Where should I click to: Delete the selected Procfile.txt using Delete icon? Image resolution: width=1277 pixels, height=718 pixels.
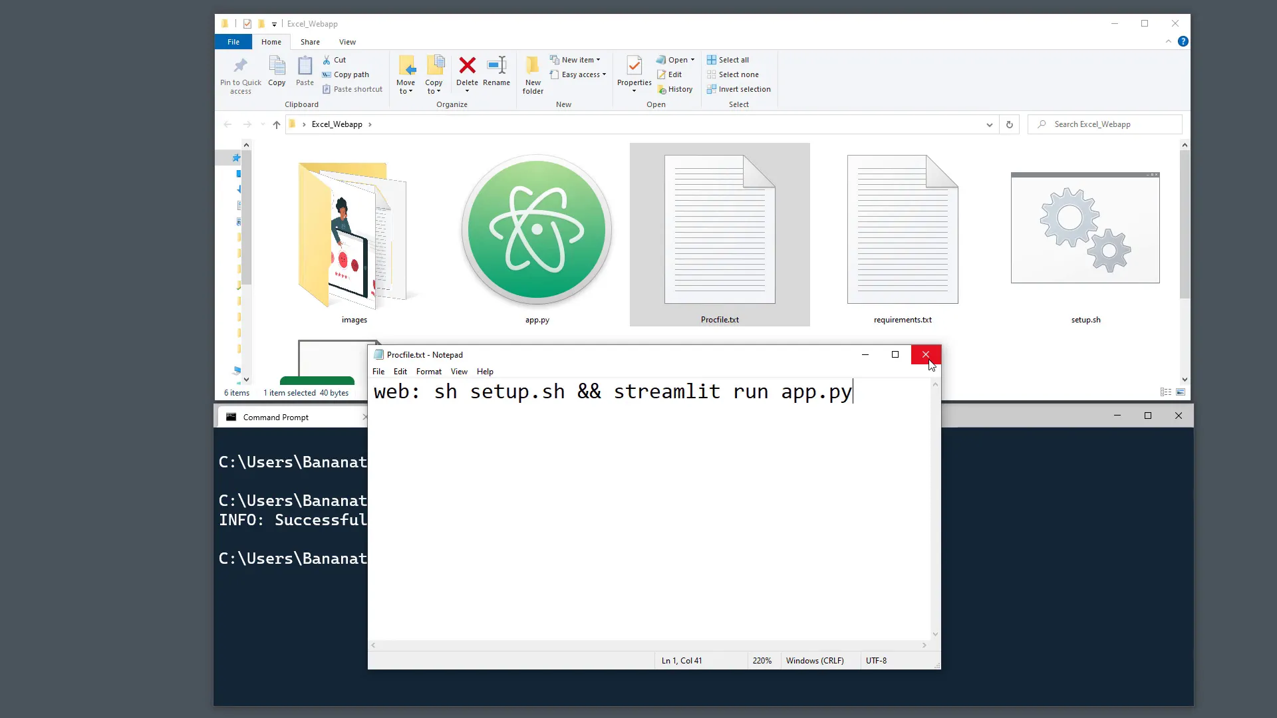point(468,70)
